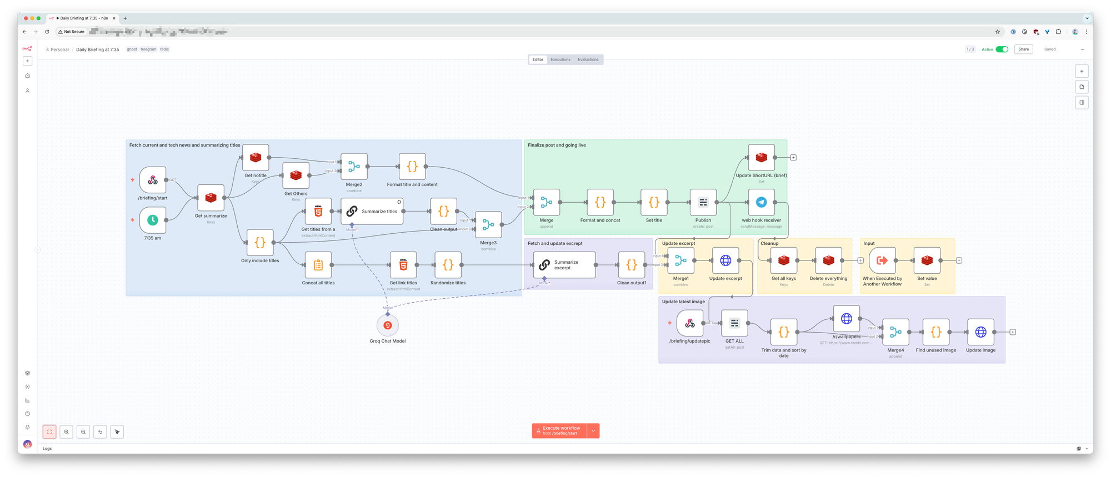Expand the collapsed left sidebar chevron
This screenshot has width=1111, height=477.
(x=38, y=250)
